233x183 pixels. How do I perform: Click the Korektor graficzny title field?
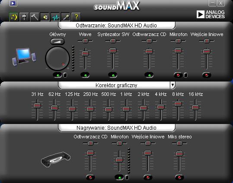(114, 85)
